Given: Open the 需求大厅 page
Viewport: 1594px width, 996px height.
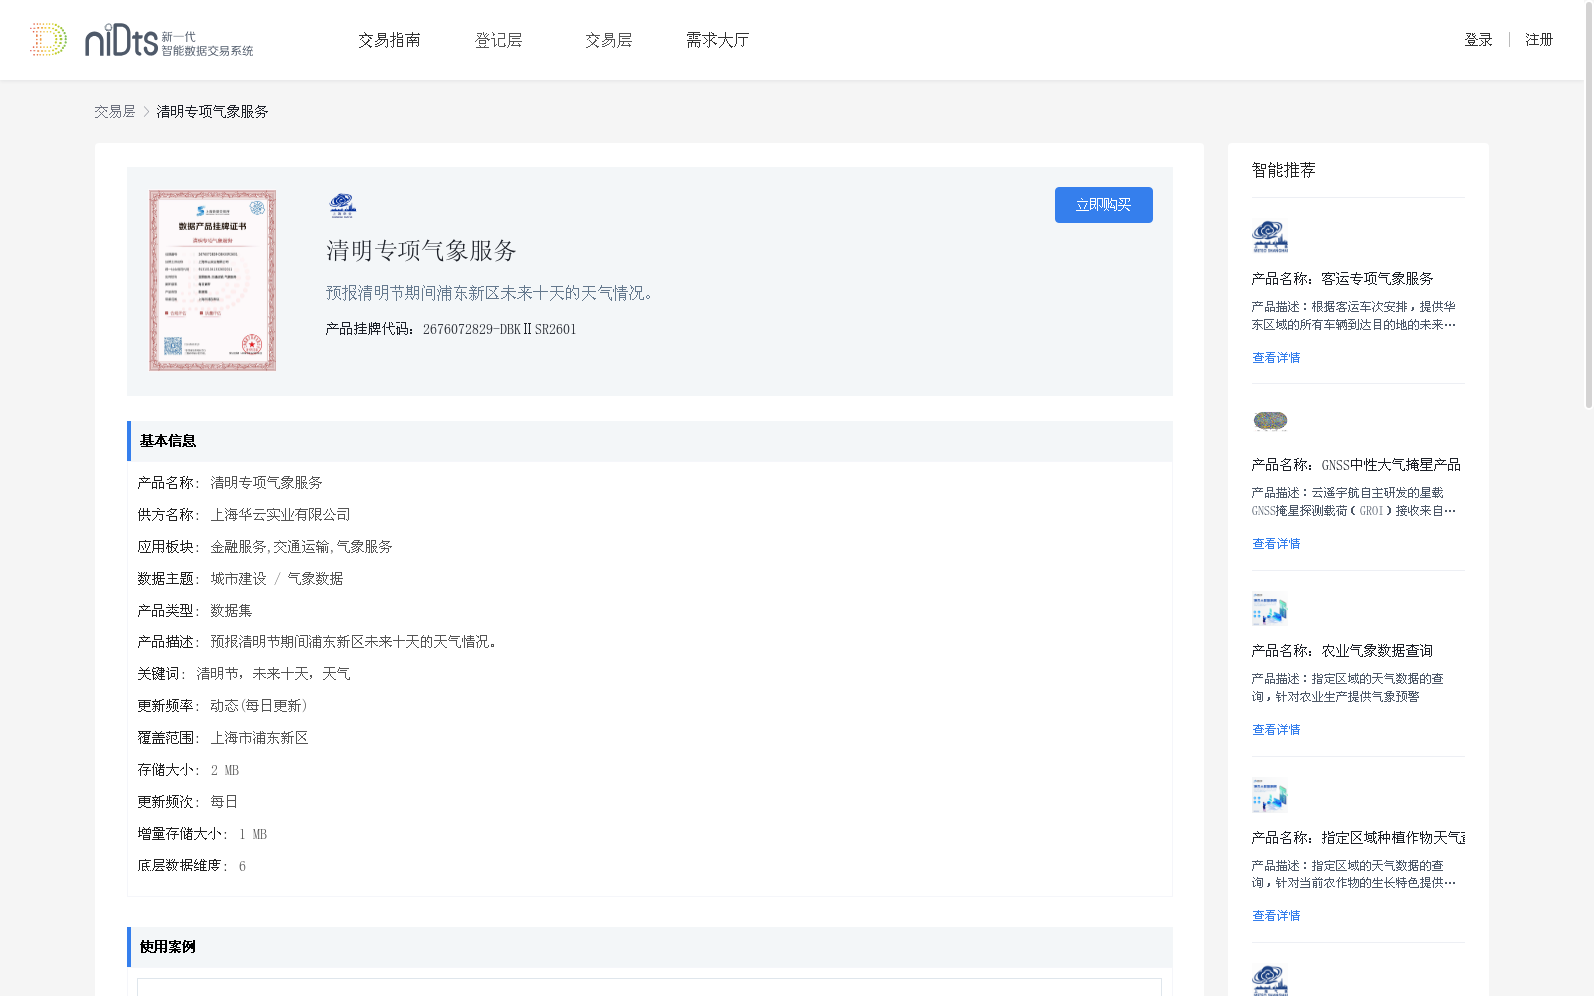Looking at the screenshot, I should tap(717, 40).
